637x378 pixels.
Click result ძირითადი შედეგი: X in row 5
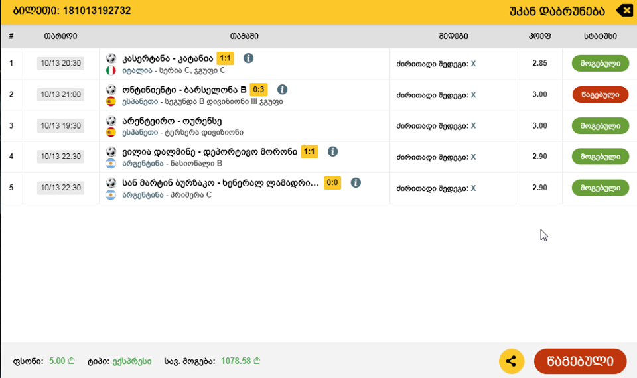coord(436,188)
